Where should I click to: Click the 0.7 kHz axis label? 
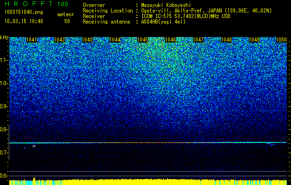pyautogui.click(x=3, y=153)
